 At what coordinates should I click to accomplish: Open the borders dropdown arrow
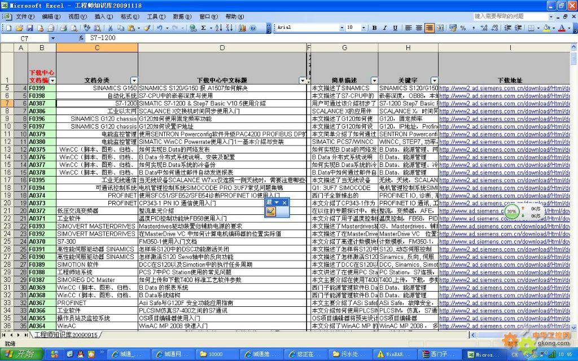(538, 28)
